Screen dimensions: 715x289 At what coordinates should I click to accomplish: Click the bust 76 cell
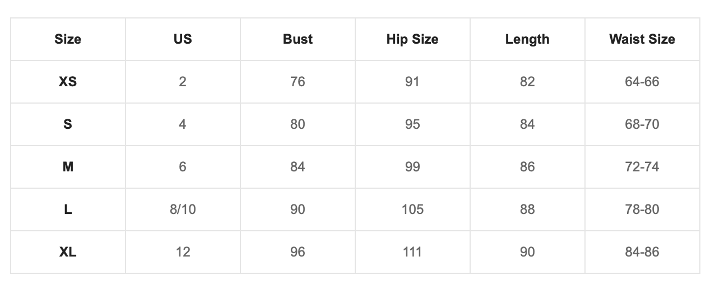point(298,82)
